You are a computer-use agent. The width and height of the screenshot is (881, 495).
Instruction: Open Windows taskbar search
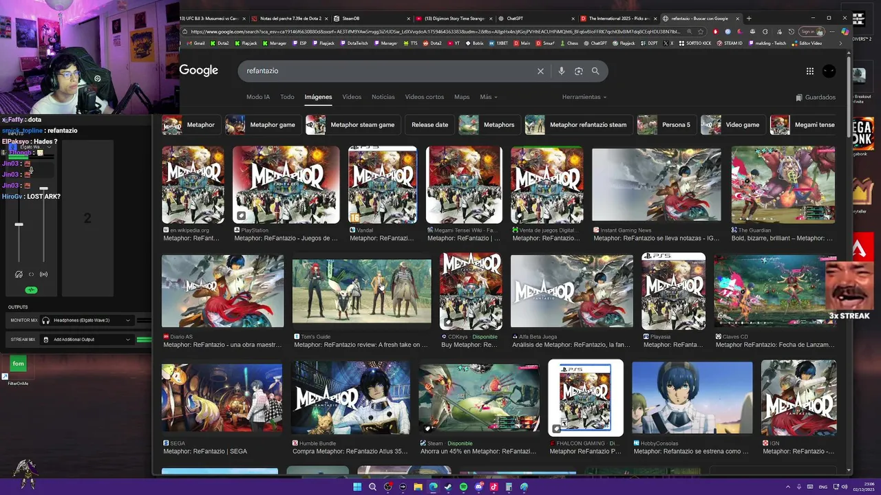click(372, 487)
